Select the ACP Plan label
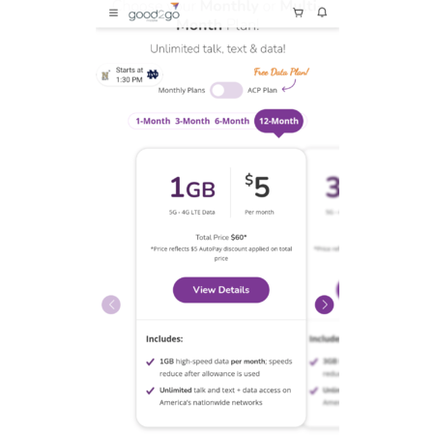 [x=262, y=90]
